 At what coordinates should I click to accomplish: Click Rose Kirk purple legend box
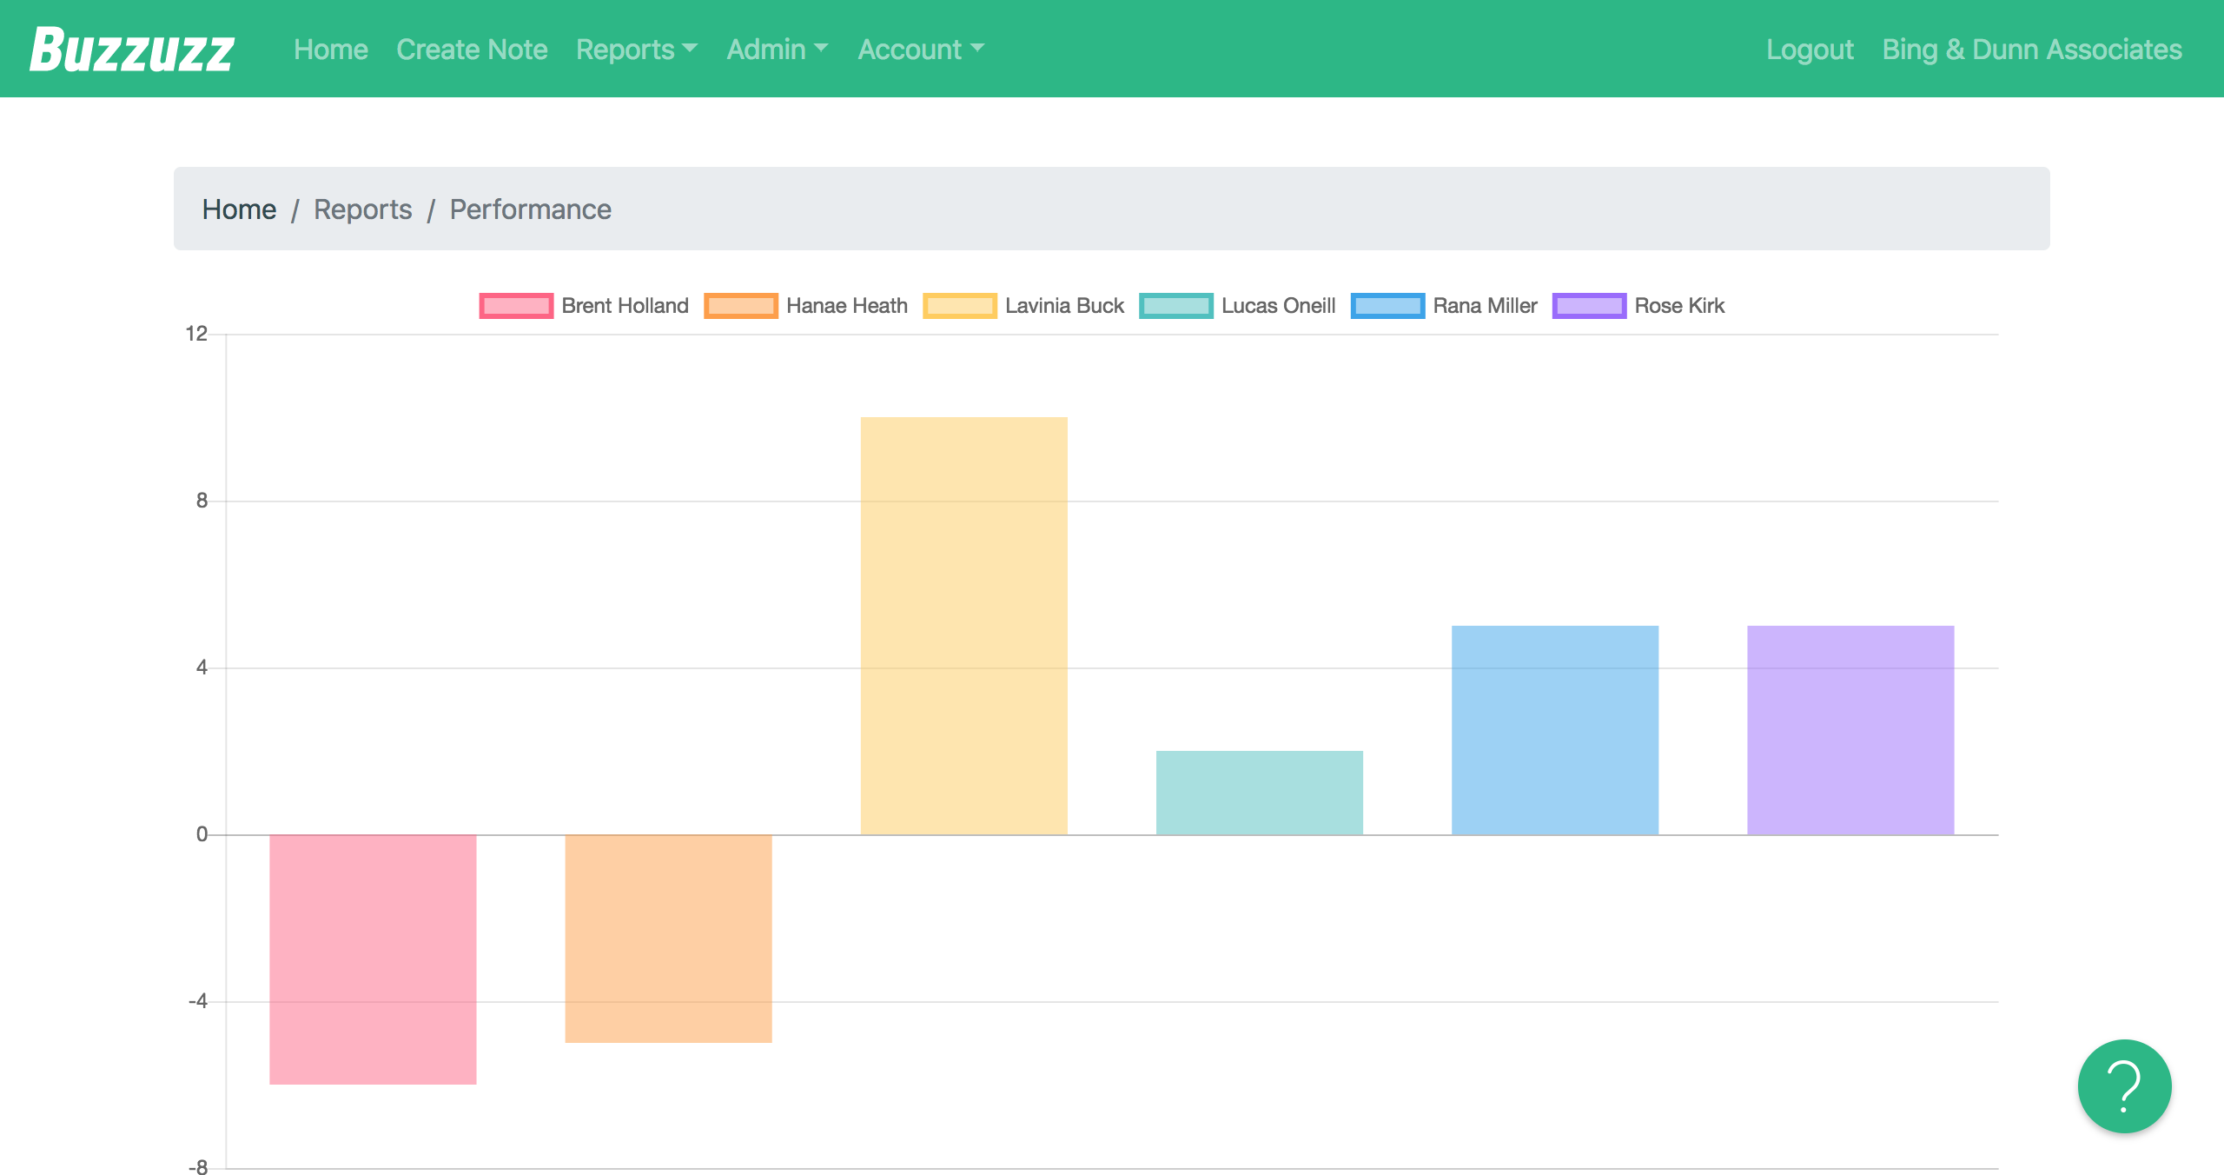(x=1589, y=306)
